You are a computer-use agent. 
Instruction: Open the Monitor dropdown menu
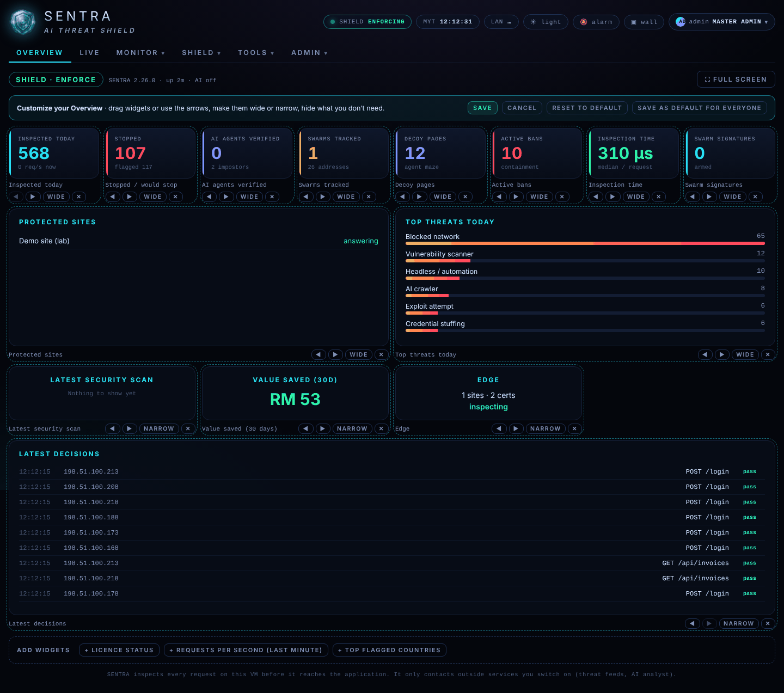pos(140,53)
